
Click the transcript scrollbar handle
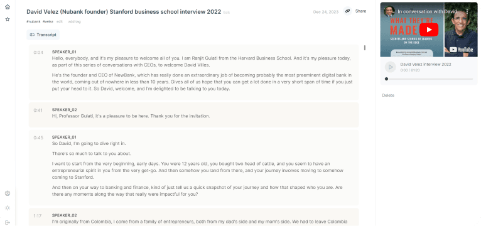point(365,48)
